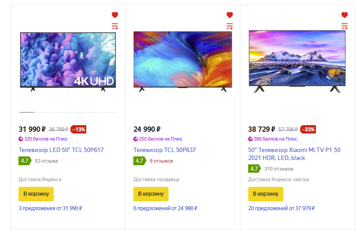Add Xiaomi Mi TV to cart via В корзину
The image size is (356, 230).
click(x=266, y=194)
